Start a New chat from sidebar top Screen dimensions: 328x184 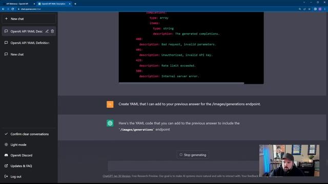29,19
